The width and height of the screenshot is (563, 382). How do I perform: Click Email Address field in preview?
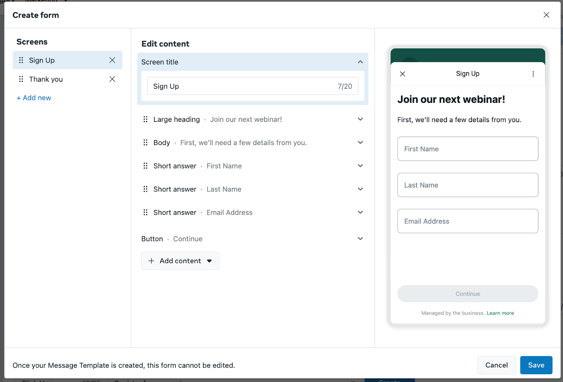tap(468, 221)
